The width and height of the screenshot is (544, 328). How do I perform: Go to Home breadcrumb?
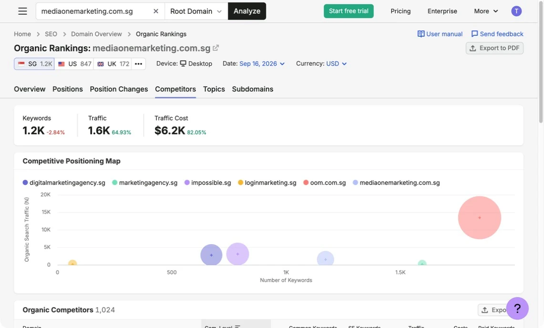click(22, 34)
